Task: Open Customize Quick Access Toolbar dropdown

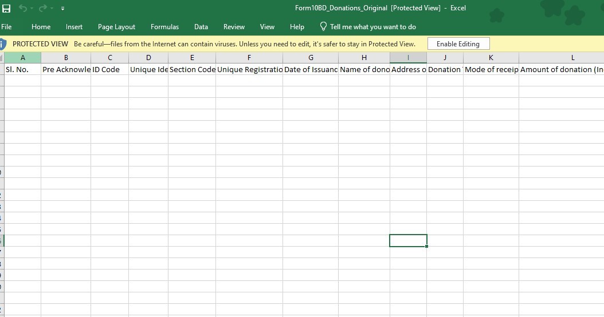Action: pos(62,9)
